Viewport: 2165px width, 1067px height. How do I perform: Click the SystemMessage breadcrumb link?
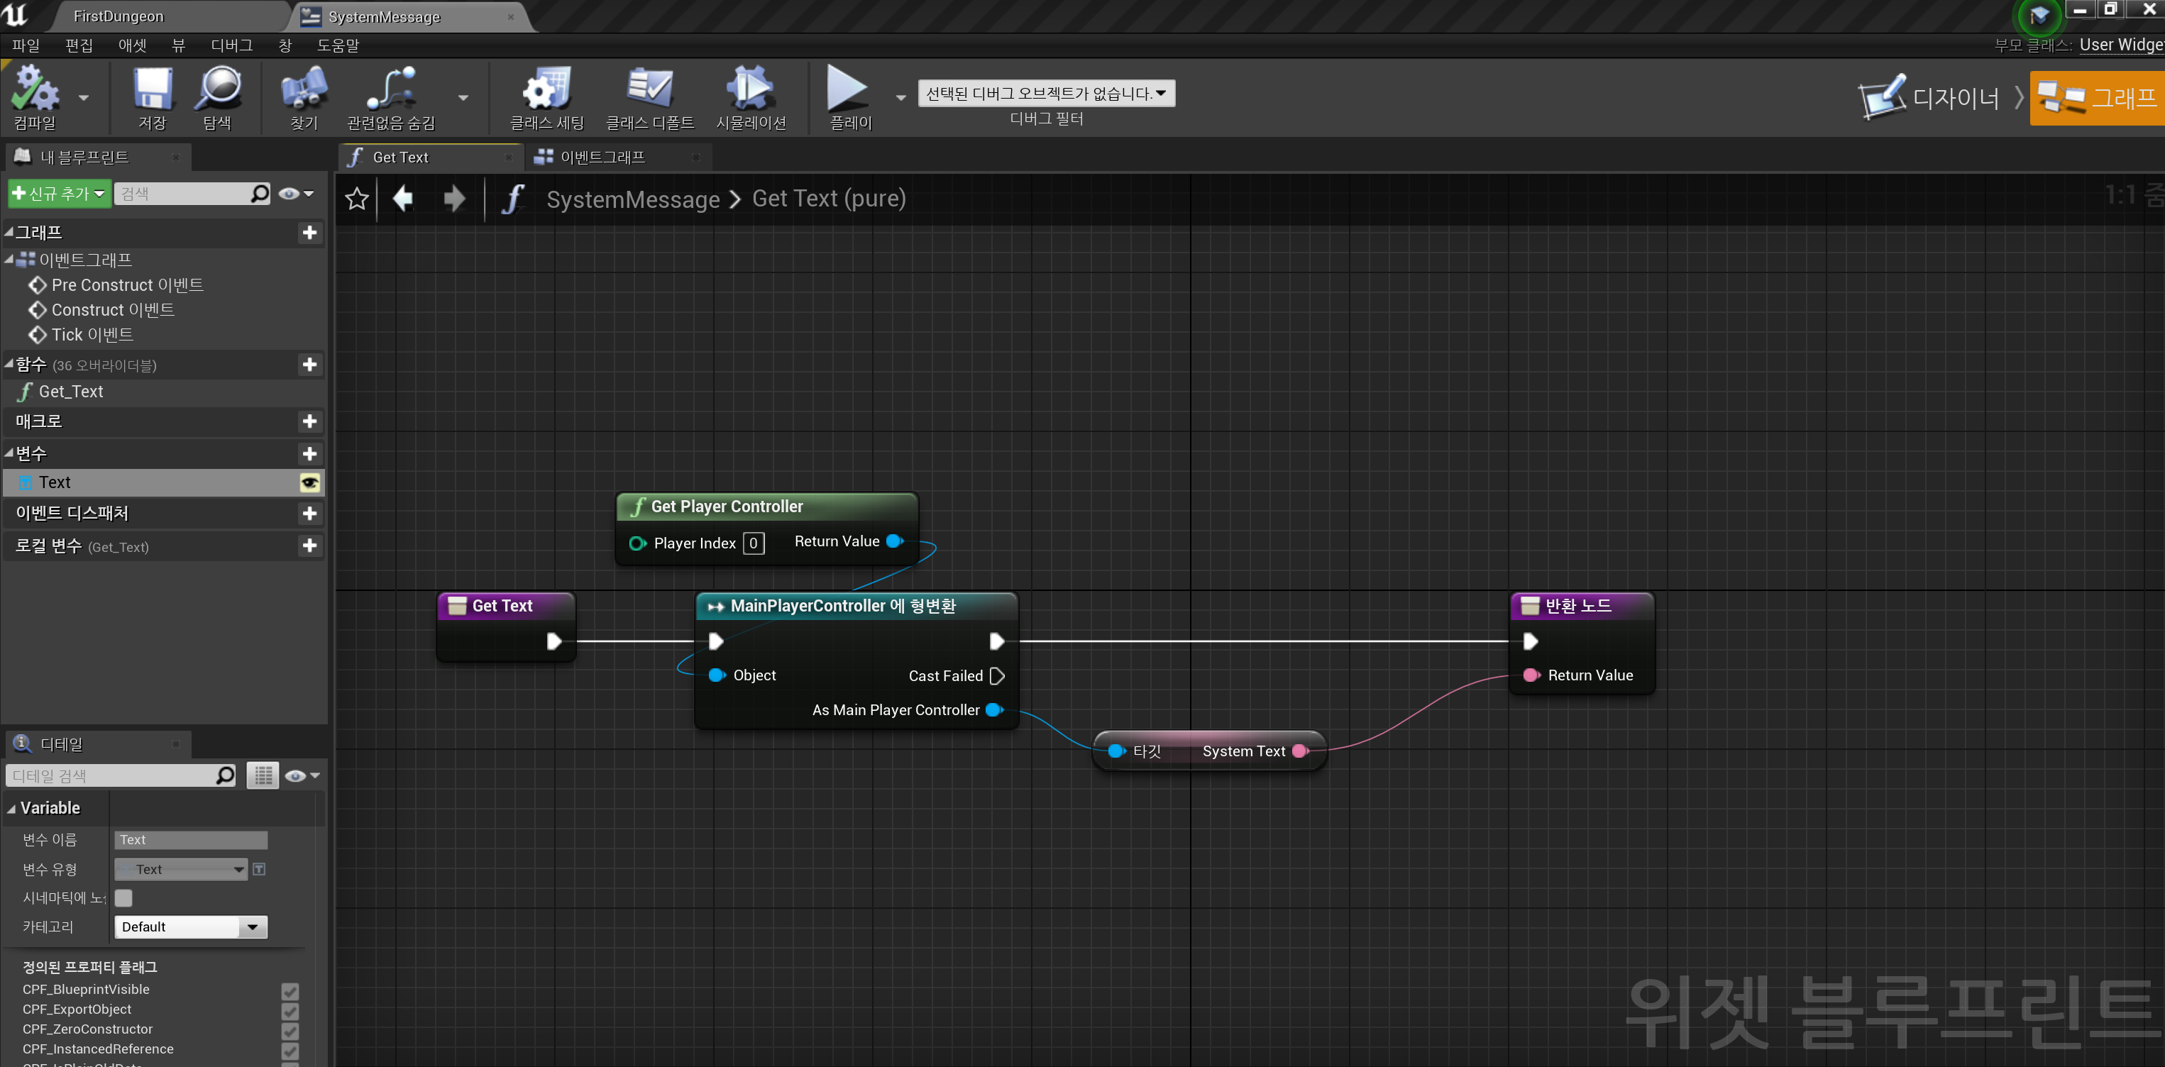633,199
